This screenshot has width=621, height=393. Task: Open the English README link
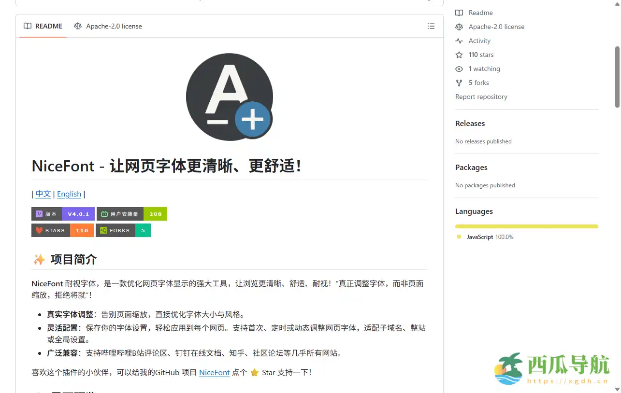coord(69,194)
